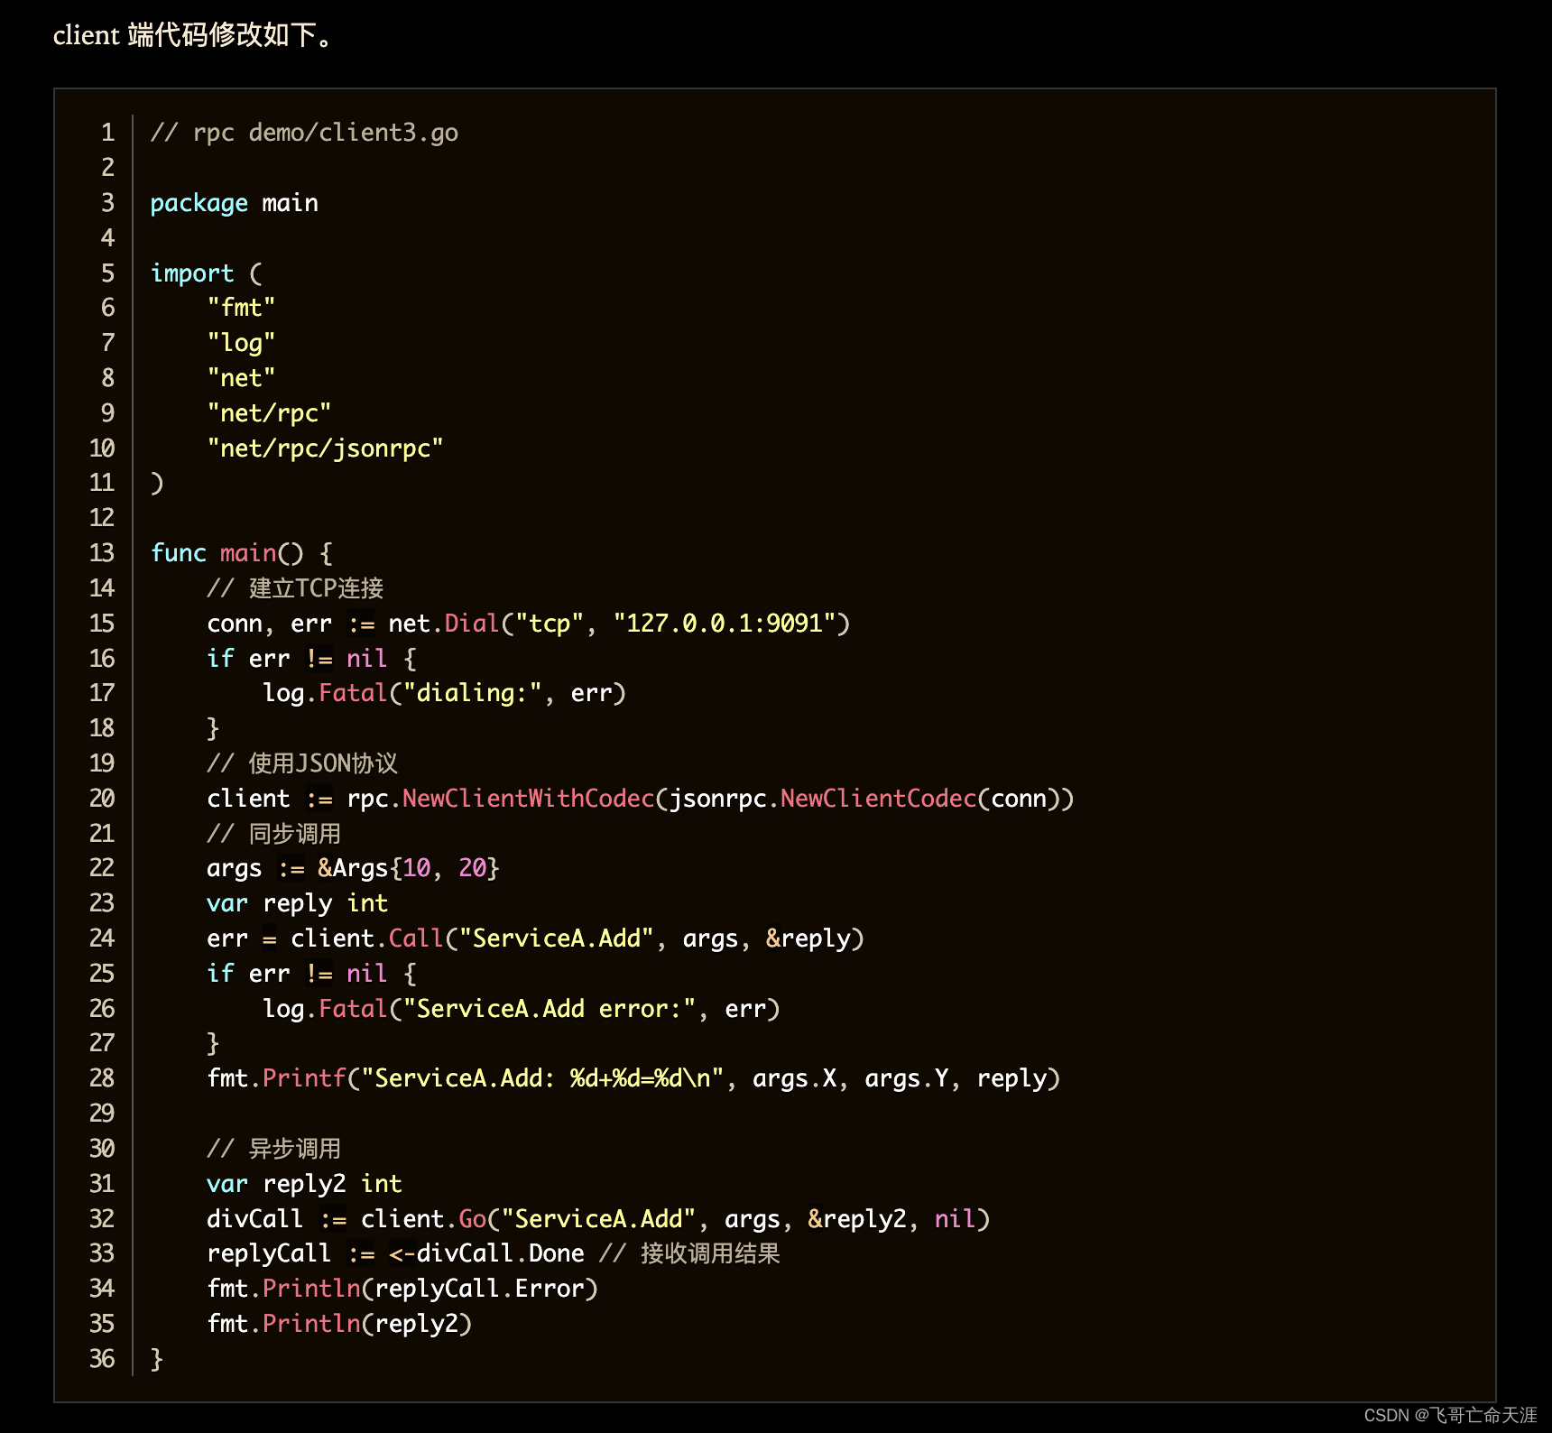Click line number 20 in the gutter
Image resolution: width=1552 pixels, height=1433 pixels.
[102, 799]
